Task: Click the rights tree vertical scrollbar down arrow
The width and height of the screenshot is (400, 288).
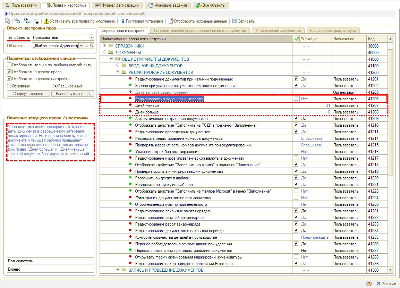Action: coord(390,270)
